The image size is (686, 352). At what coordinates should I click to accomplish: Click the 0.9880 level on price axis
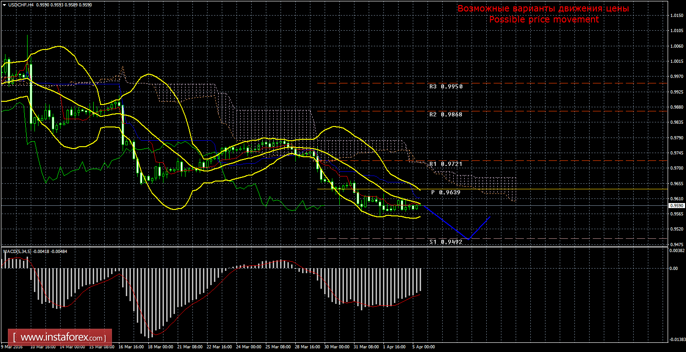[675, 107]
